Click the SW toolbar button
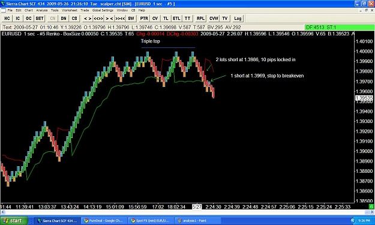Image resolution: width=375 pixels, height=225 pixels. pos(131,19)
